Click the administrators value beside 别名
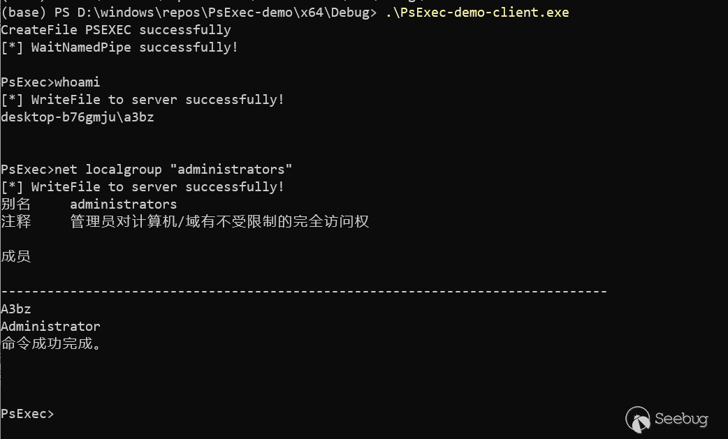Viewport: 728px width, 439px height. point(124,204)
